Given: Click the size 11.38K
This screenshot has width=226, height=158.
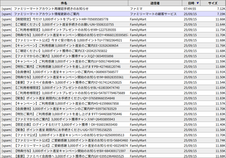Looking at the screenshot, I should (221, 119).
